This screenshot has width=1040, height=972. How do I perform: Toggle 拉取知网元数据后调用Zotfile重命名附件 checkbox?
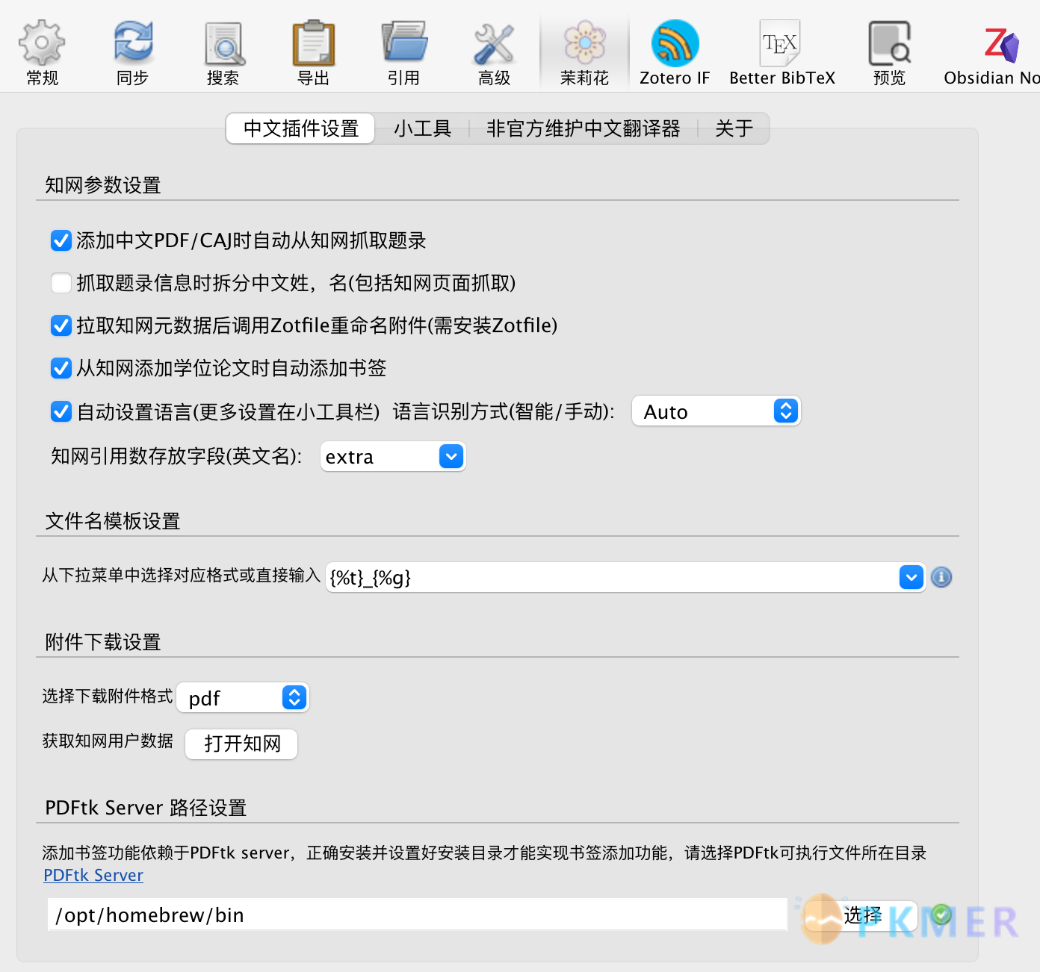point(61,325)
